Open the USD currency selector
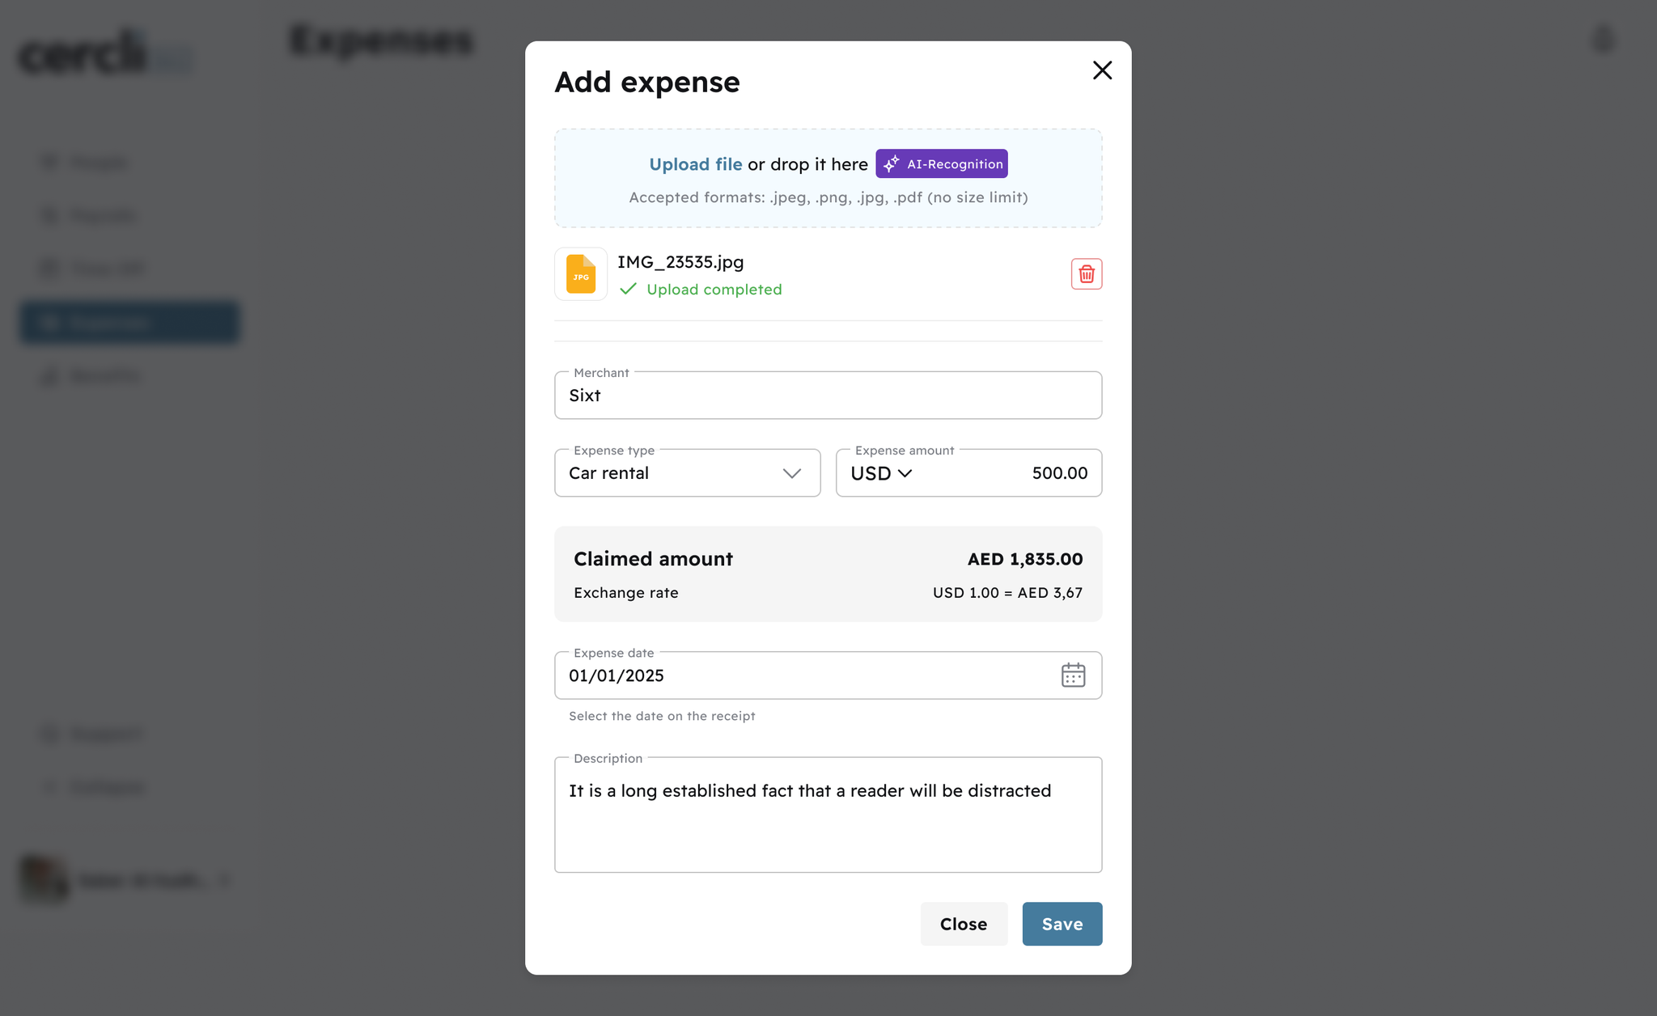 pyautogui.click(x=881, y=473)
